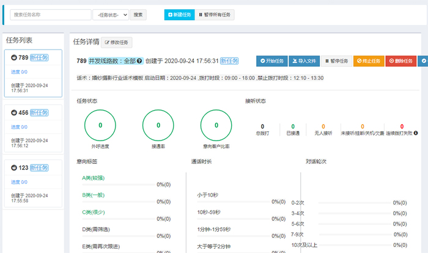Image resolution: width=428 pixels, height=253 pixels.
Task: Click the 0-2次 dialogue rounds progress bar
Action: 355,203
